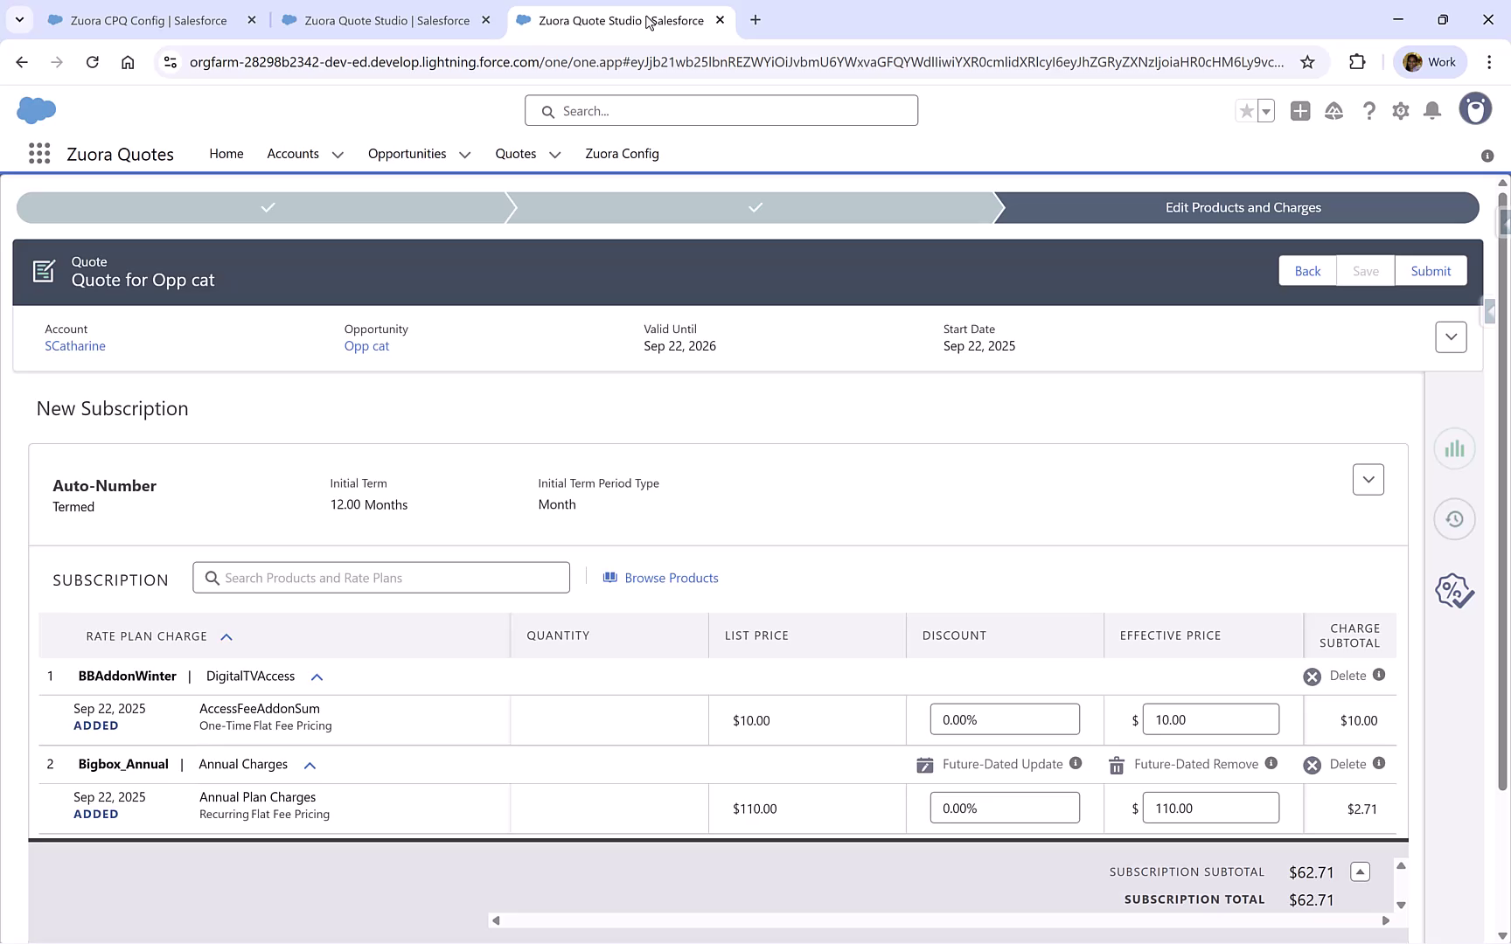The height and width of the screenshot is (944, 1511).
Task: Open the Opportunities dropdown menu
Action: coord(463,154)
